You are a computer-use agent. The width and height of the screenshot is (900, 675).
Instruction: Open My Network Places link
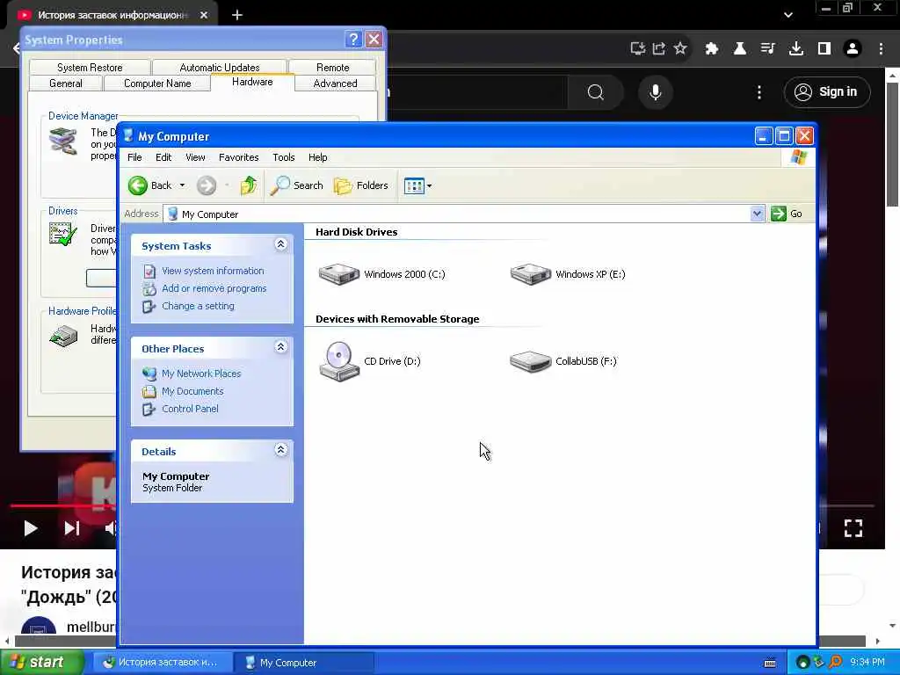click(x=201, y=374)
